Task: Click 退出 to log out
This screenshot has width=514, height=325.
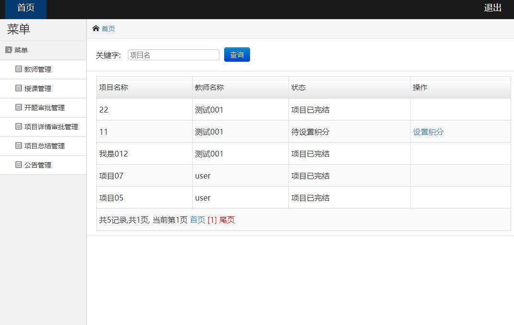Action: click(x=493, y=8)
